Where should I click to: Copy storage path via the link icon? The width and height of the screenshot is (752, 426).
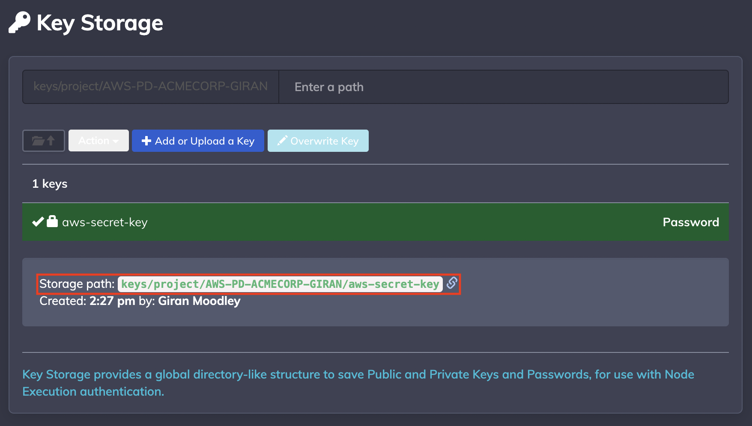coord(452,283)
